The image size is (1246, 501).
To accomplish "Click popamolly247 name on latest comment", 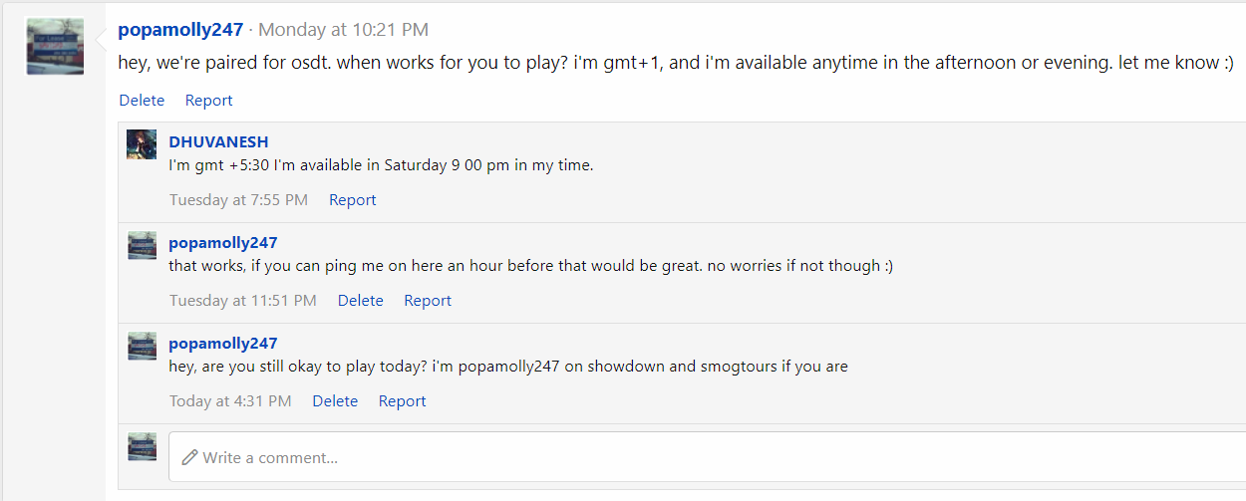I will (x=223, y=343).
